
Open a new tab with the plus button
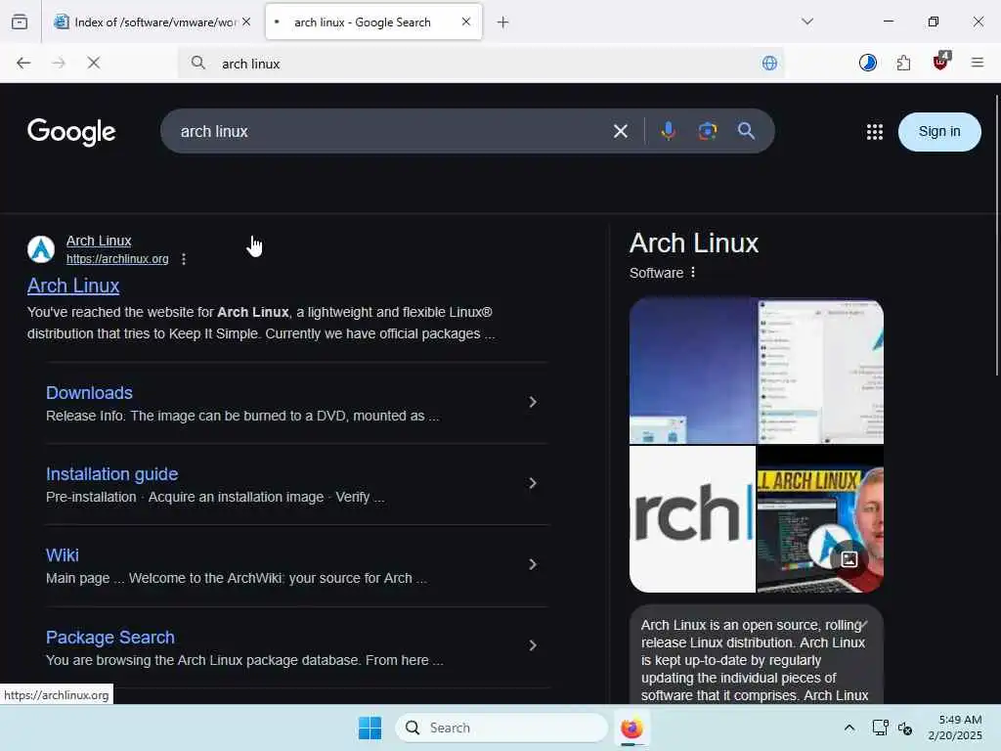(503, 22)
